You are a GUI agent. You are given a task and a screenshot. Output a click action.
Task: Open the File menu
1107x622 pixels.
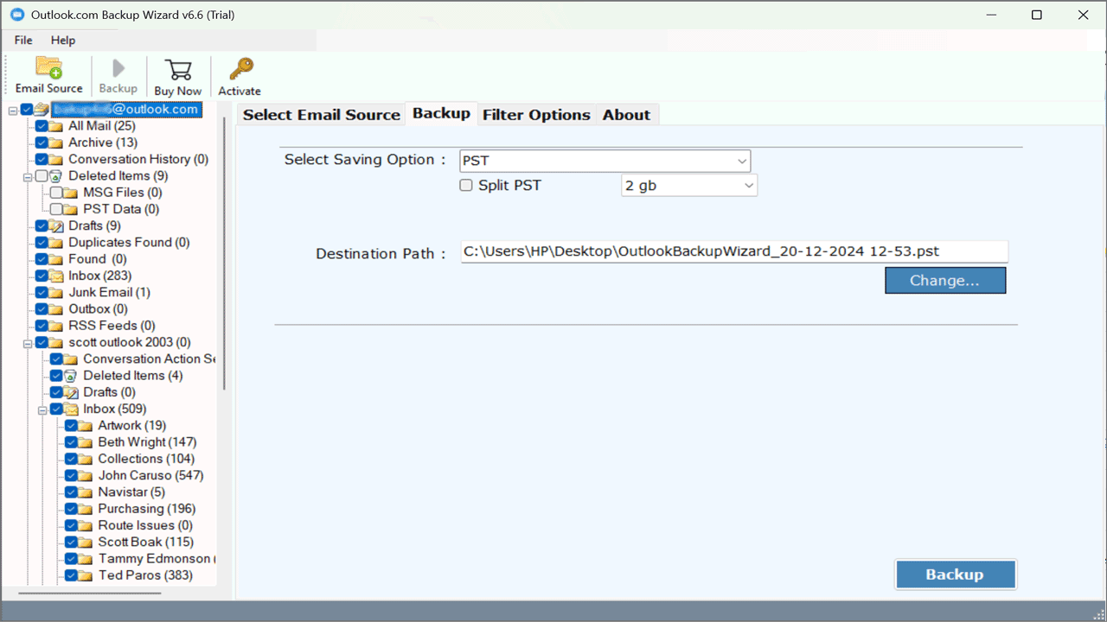pos(23,41)
